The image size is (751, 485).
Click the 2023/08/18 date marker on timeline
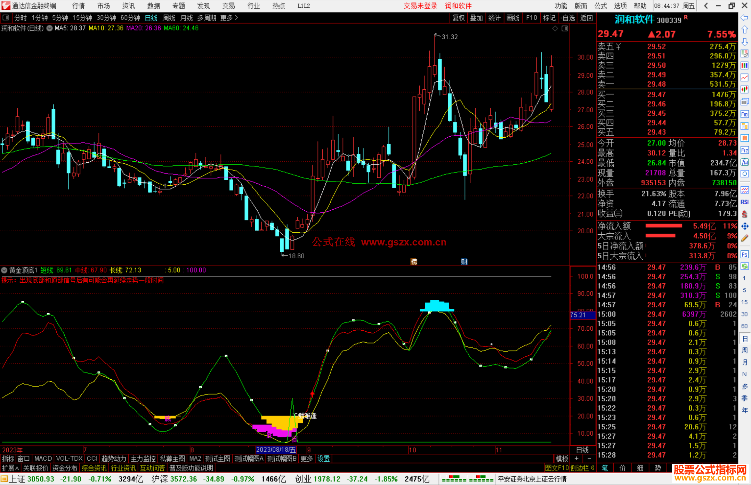(x=276, y=450)
